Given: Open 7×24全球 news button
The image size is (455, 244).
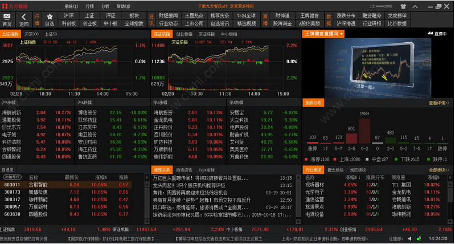Looking at the screenshot, I should coord(246,16).
